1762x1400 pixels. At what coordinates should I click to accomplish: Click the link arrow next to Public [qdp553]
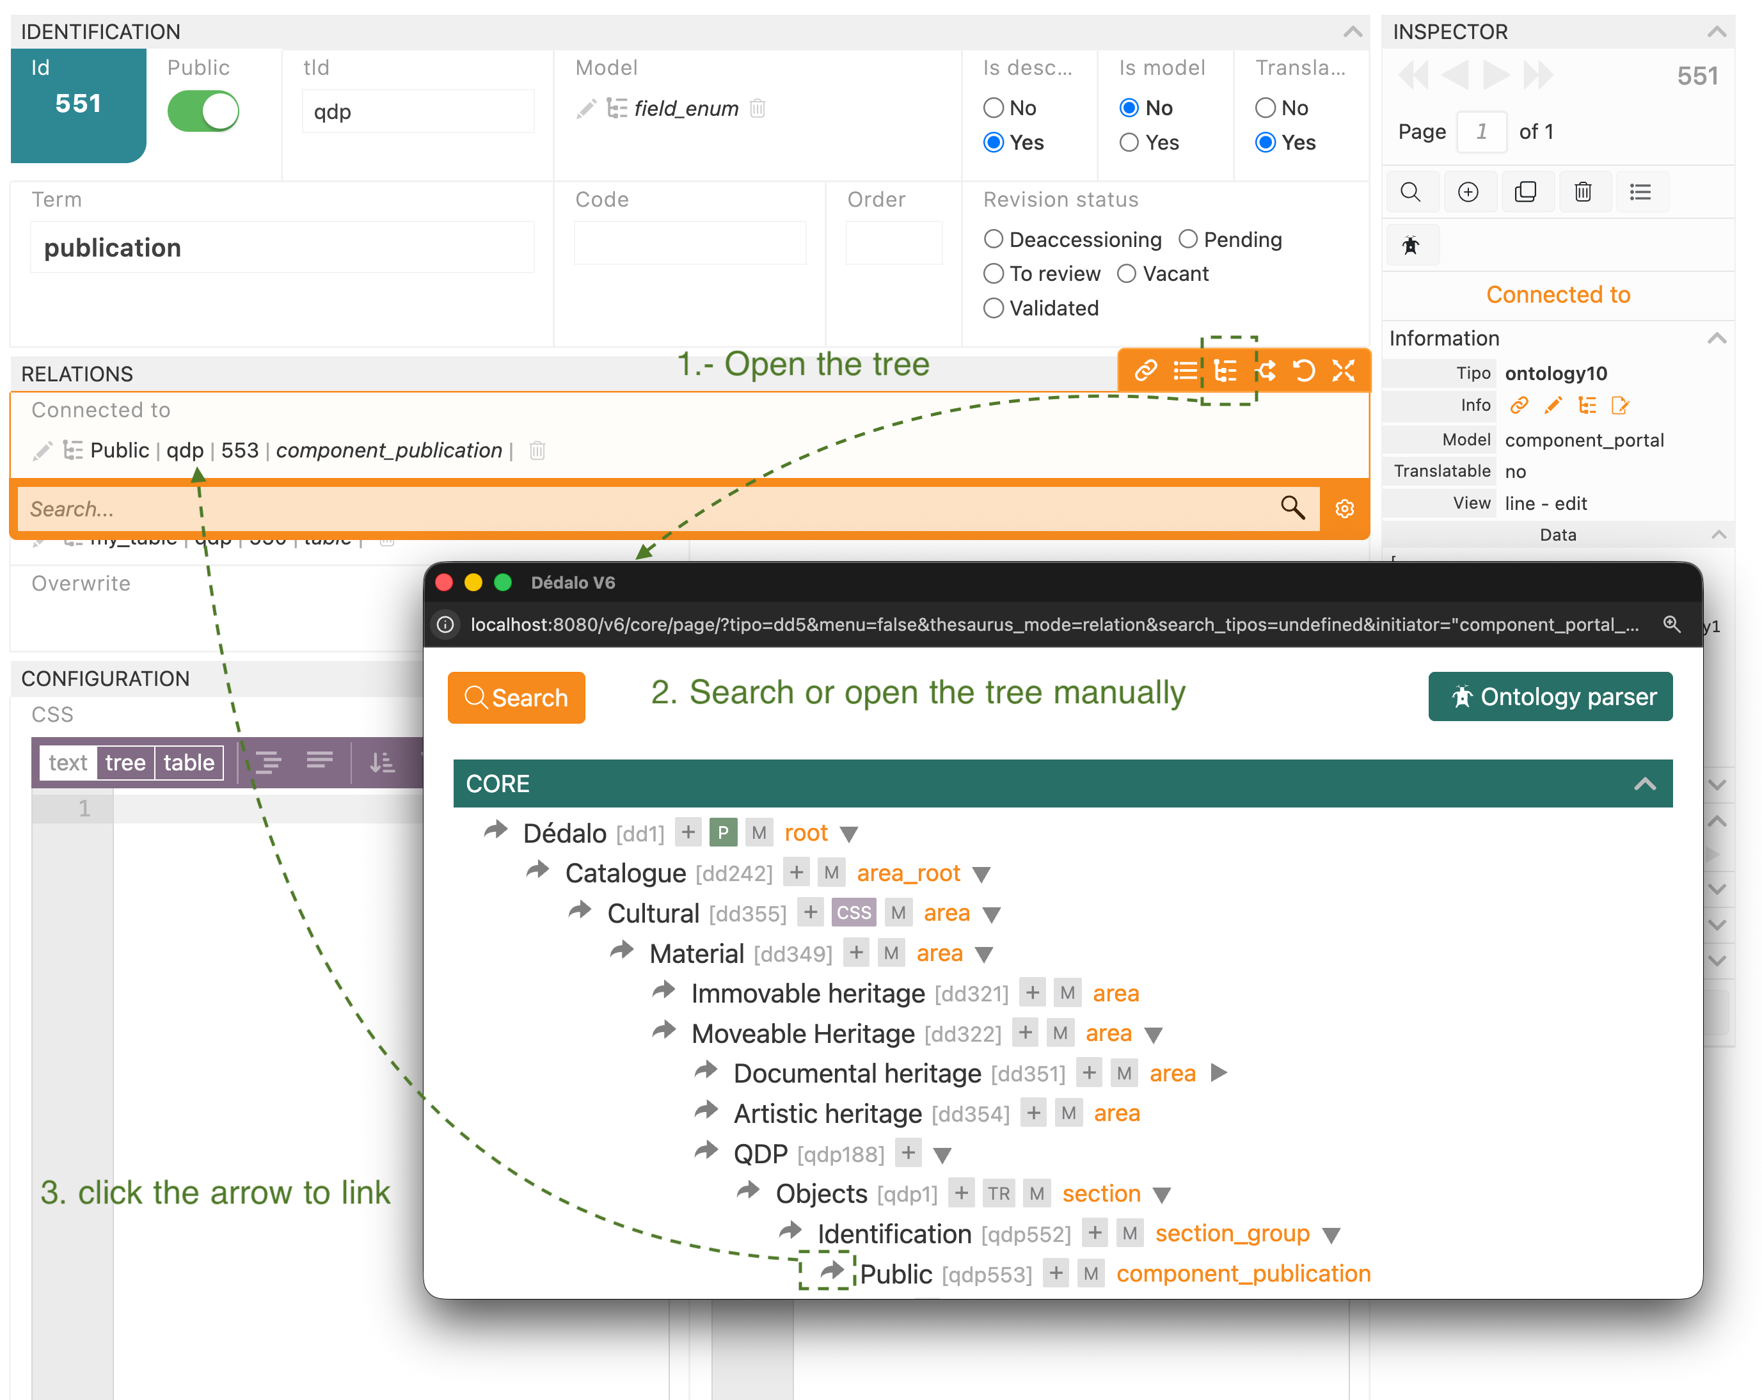pos(832,1271)
